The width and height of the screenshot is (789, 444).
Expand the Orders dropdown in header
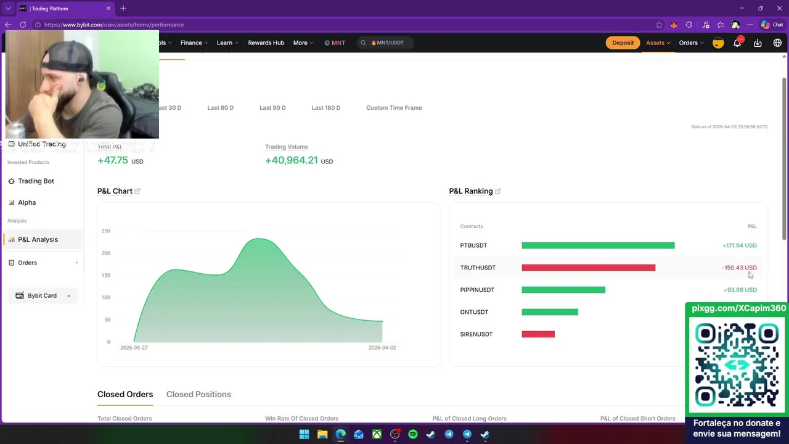(691, 43)
